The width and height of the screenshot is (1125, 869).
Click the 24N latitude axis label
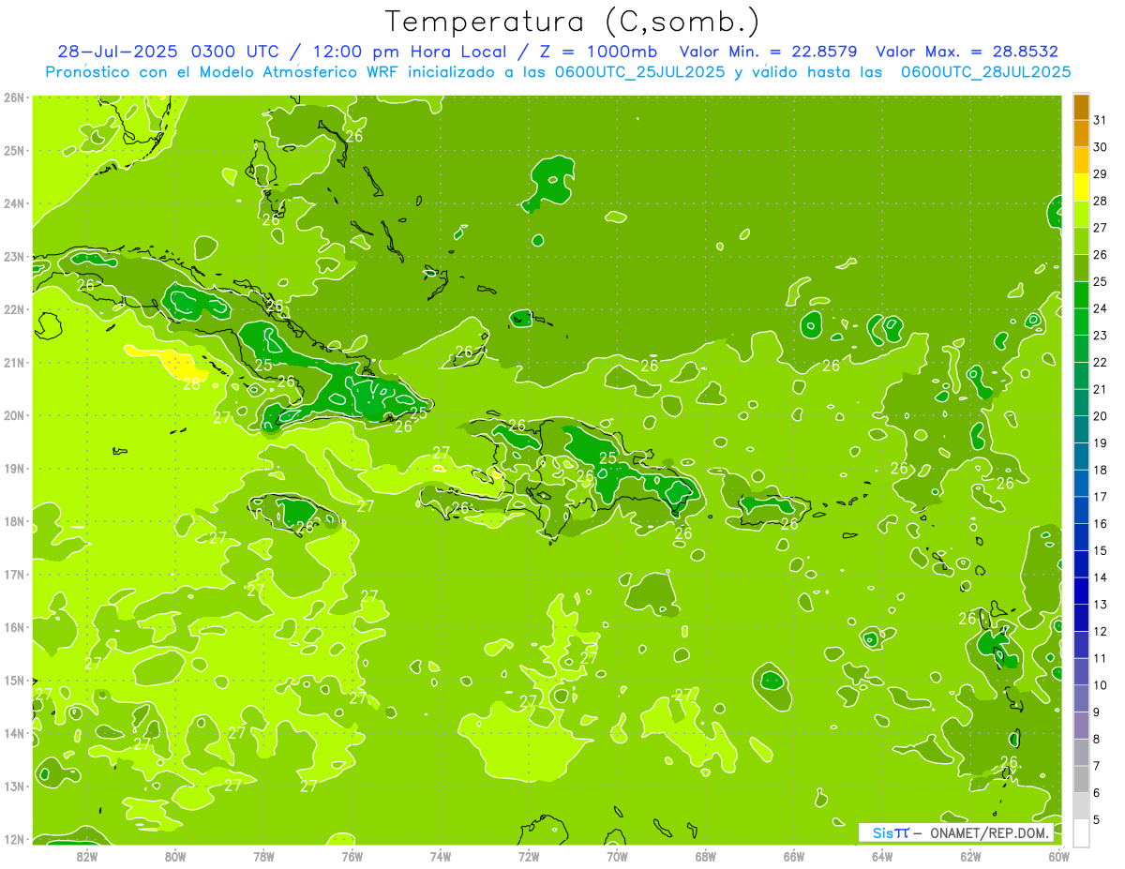point(14,203)
